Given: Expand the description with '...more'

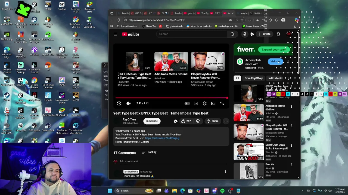Looking at the screenshot, I should coord(145,142).
